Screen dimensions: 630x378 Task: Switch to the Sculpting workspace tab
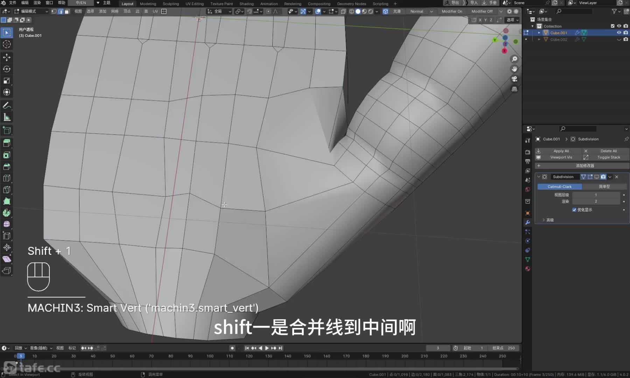(170, 3)
